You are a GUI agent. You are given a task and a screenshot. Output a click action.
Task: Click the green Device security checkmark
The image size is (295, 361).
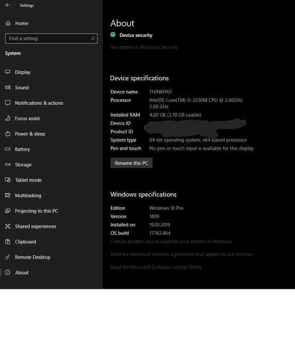coord(113,35)
